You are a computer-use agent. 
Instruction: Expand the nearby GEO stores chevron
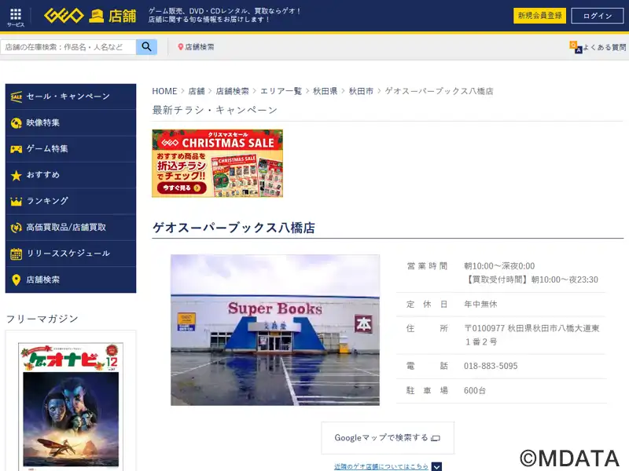point(436,466)
